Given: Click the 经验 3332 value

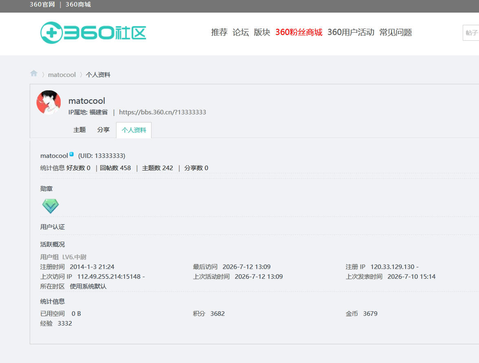Looking at the screenshot, I should (65, 323).
